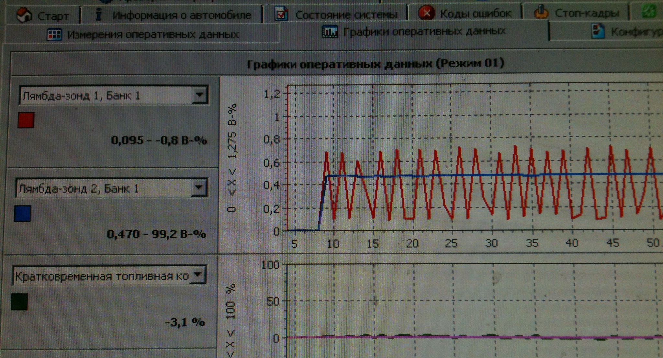This screenshot has width=663, height=358.
Task: Go to Информация о автомобиле tab
Action: tap(182, 15)
